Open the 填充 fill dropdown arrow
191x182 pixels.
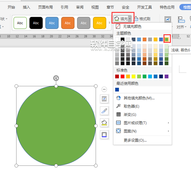point(130,19)
